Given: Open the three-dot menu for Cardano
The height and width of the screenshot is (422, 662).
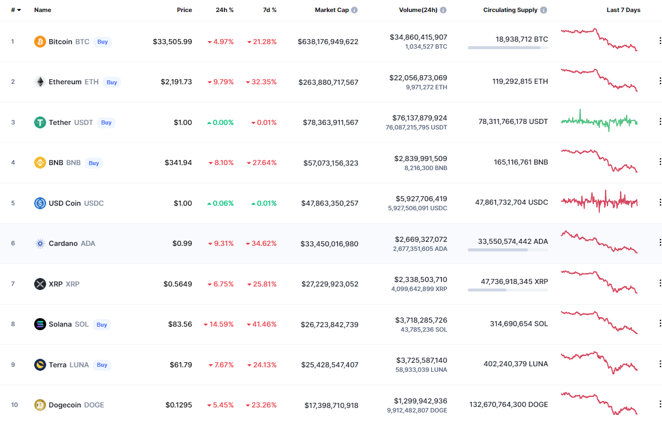Looking at the screenshot, I should click(x=660, y=242).
